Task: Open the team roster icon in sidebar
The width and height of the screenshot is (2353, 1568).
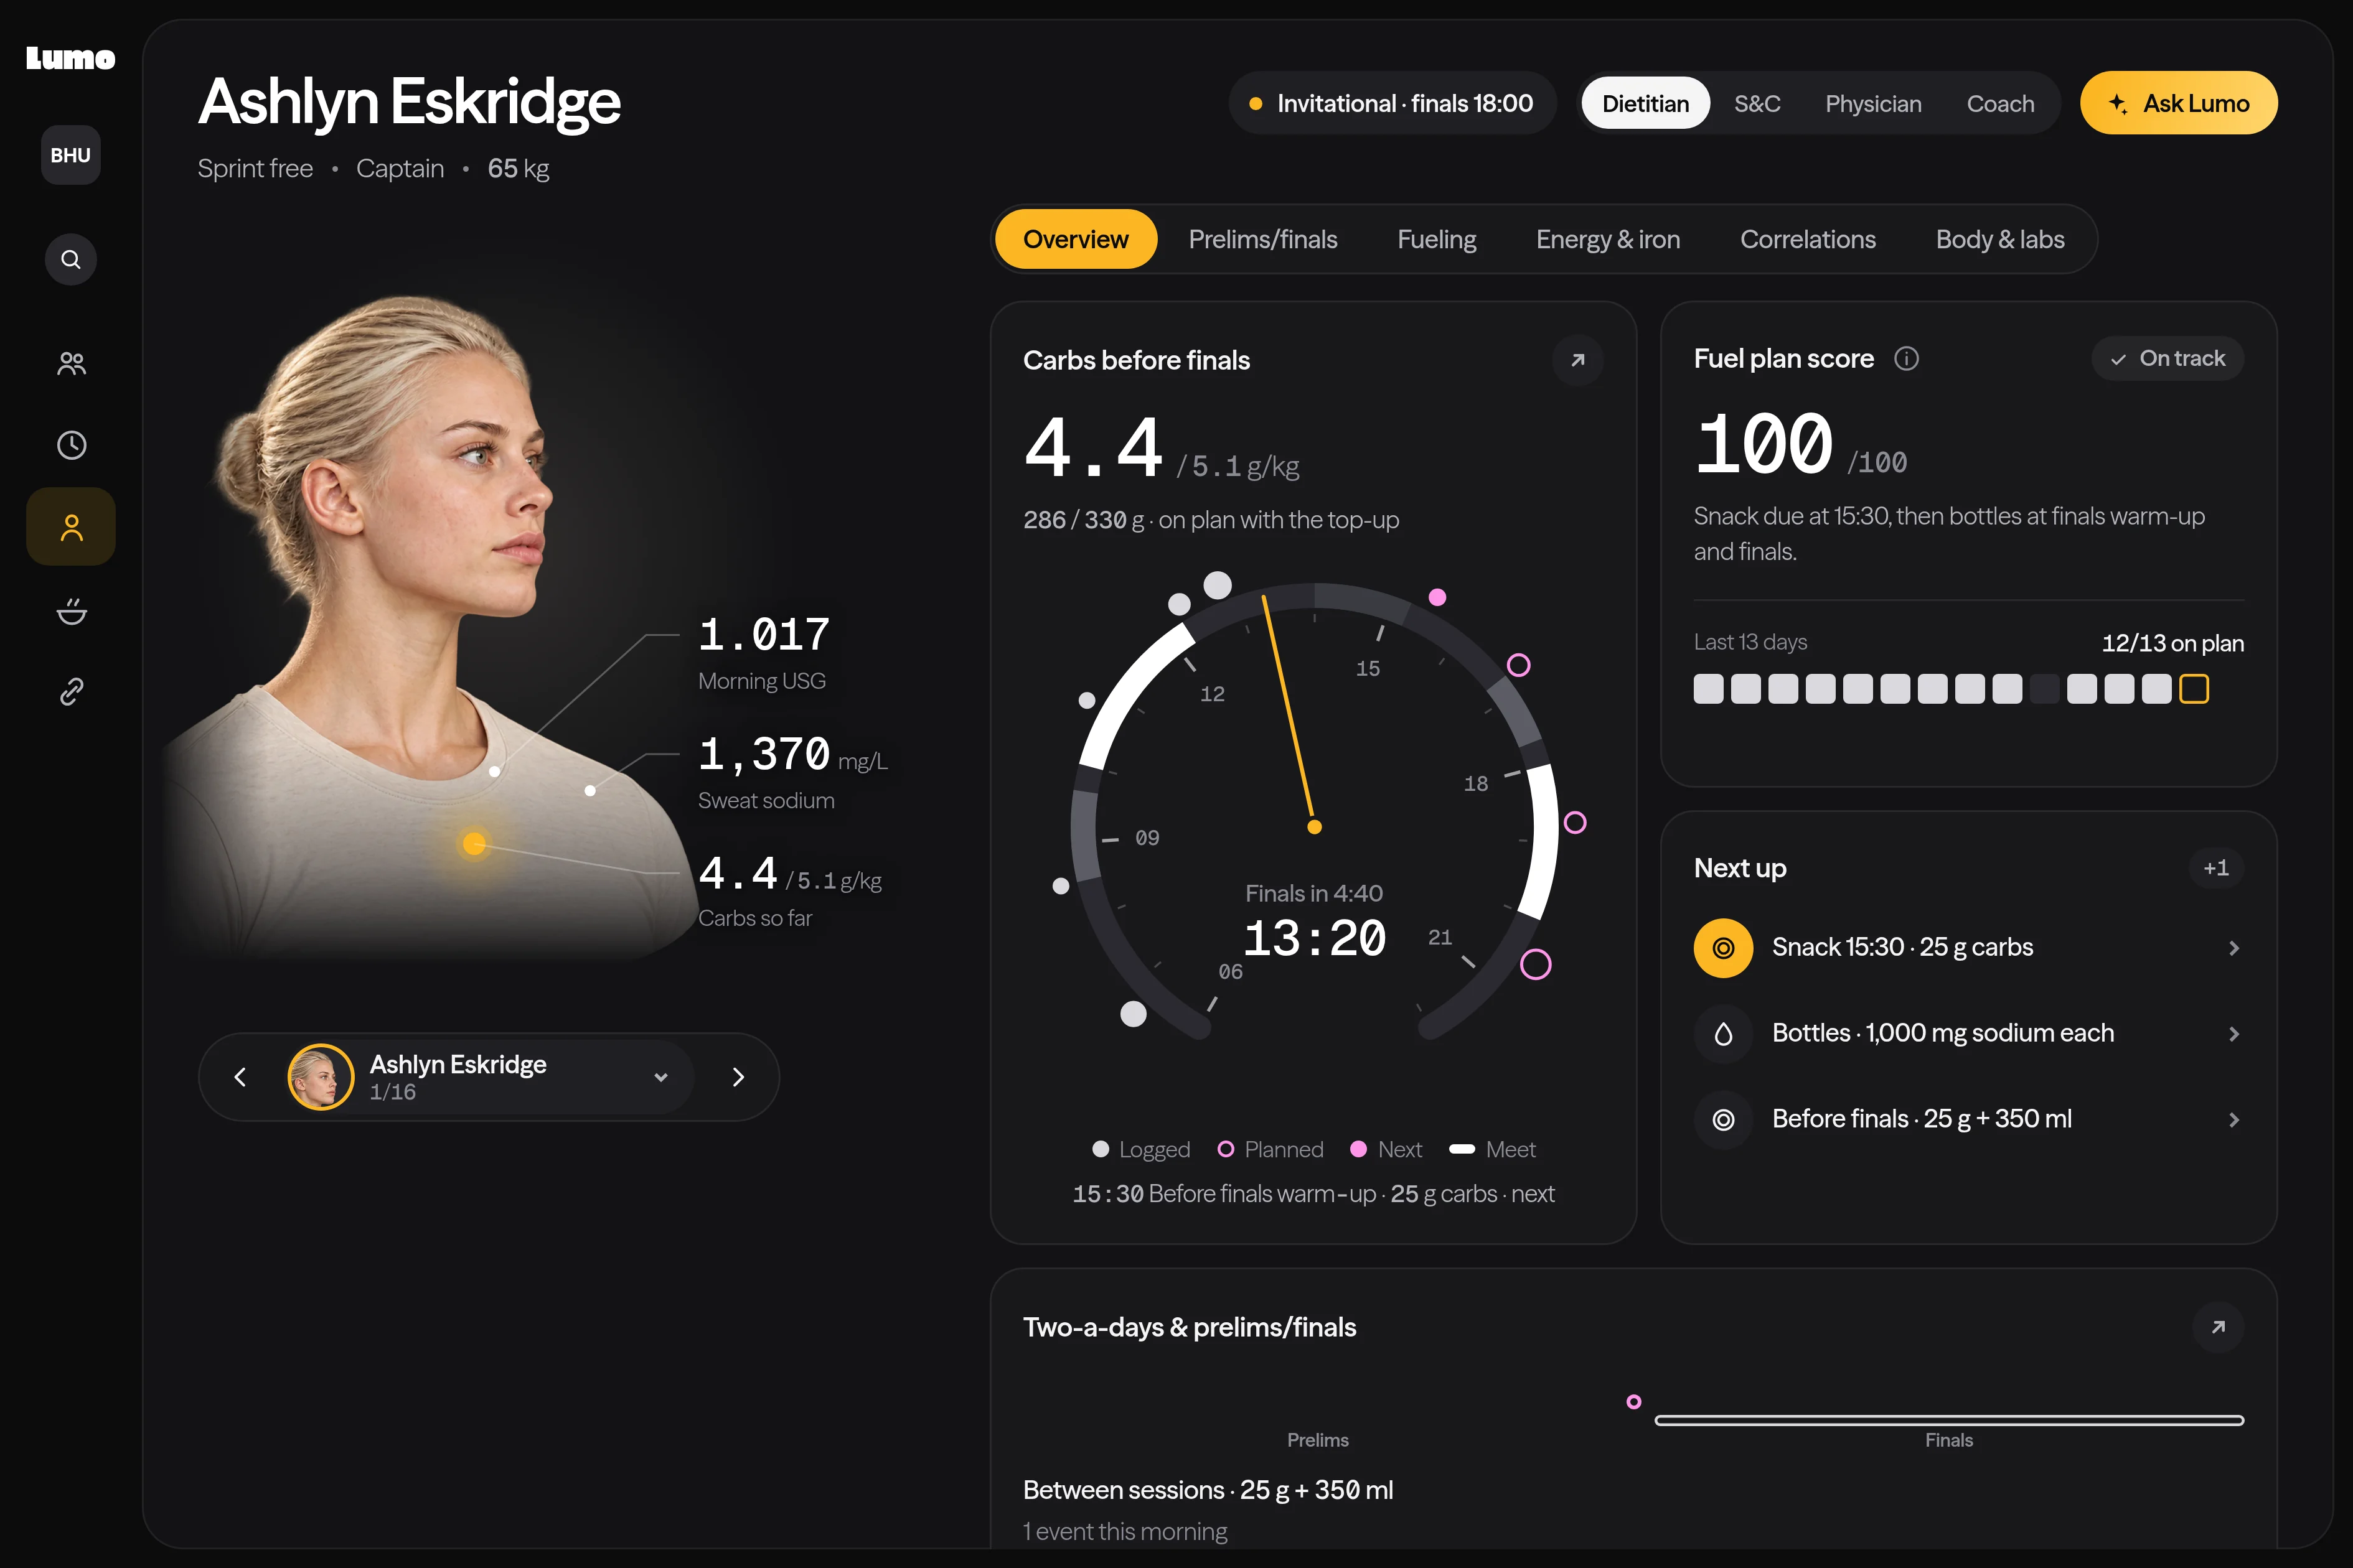Action: coord(71,364)
